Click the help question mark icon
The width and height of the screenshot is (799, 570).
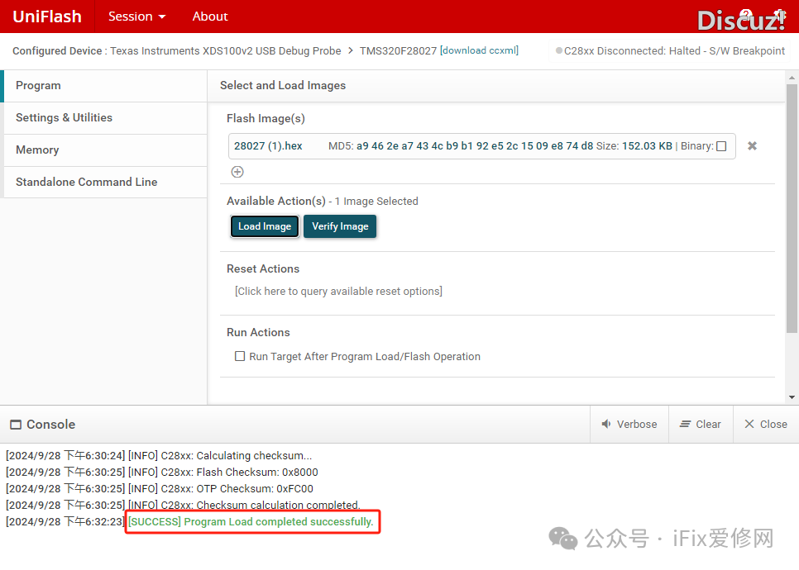coord(745,15)
